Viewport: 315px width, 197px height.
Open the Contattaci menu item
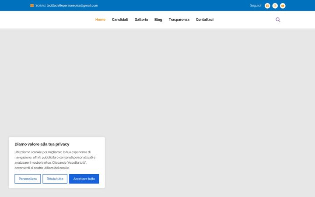pos(204,20)
